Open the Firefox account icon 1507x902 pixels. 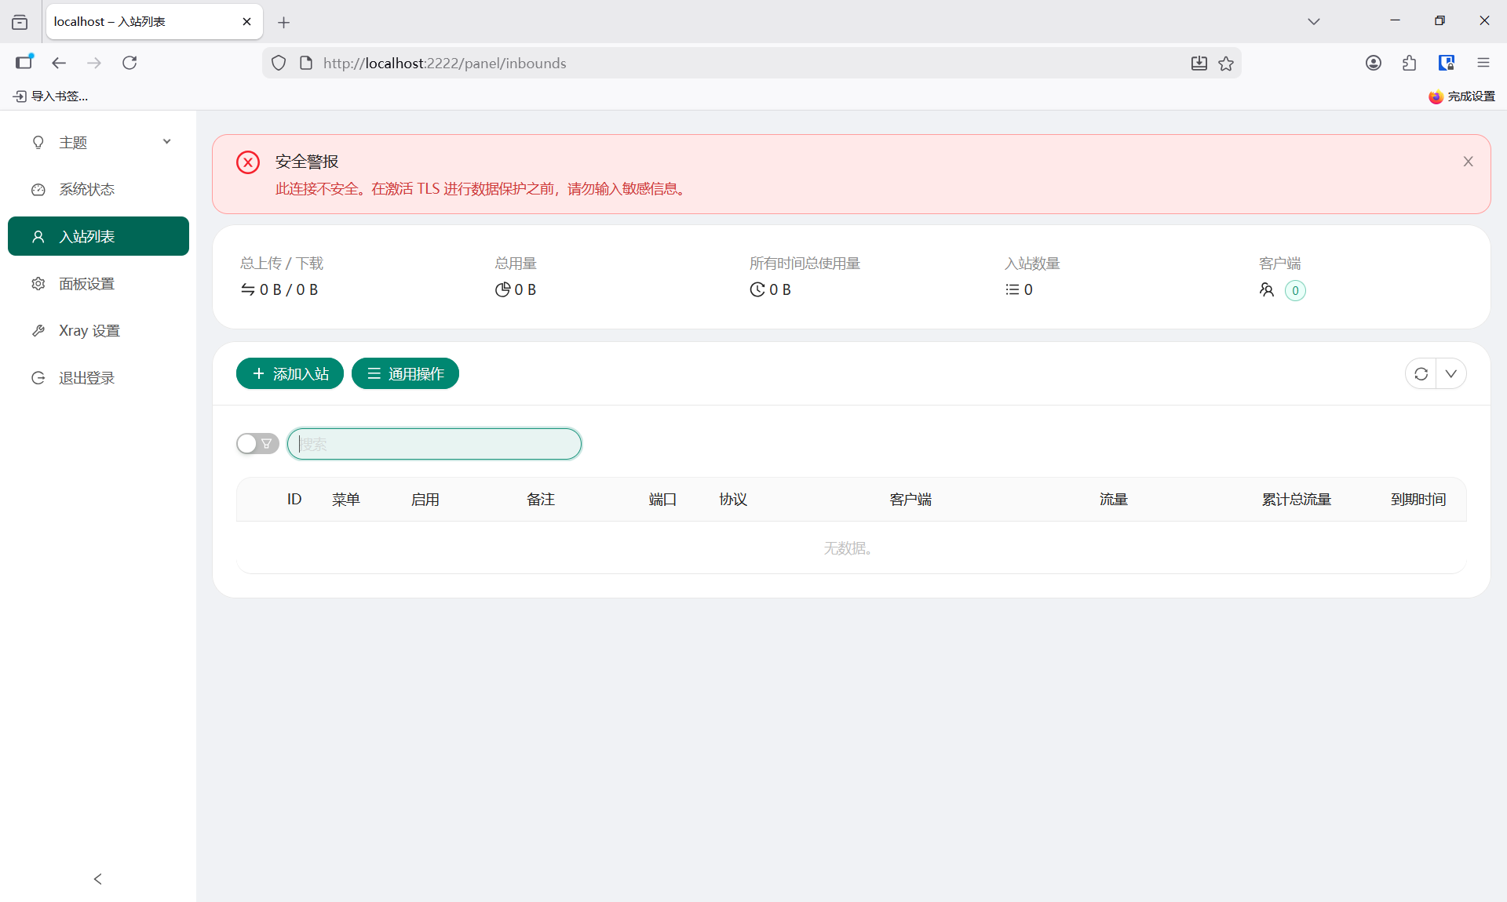point(1373,63)
